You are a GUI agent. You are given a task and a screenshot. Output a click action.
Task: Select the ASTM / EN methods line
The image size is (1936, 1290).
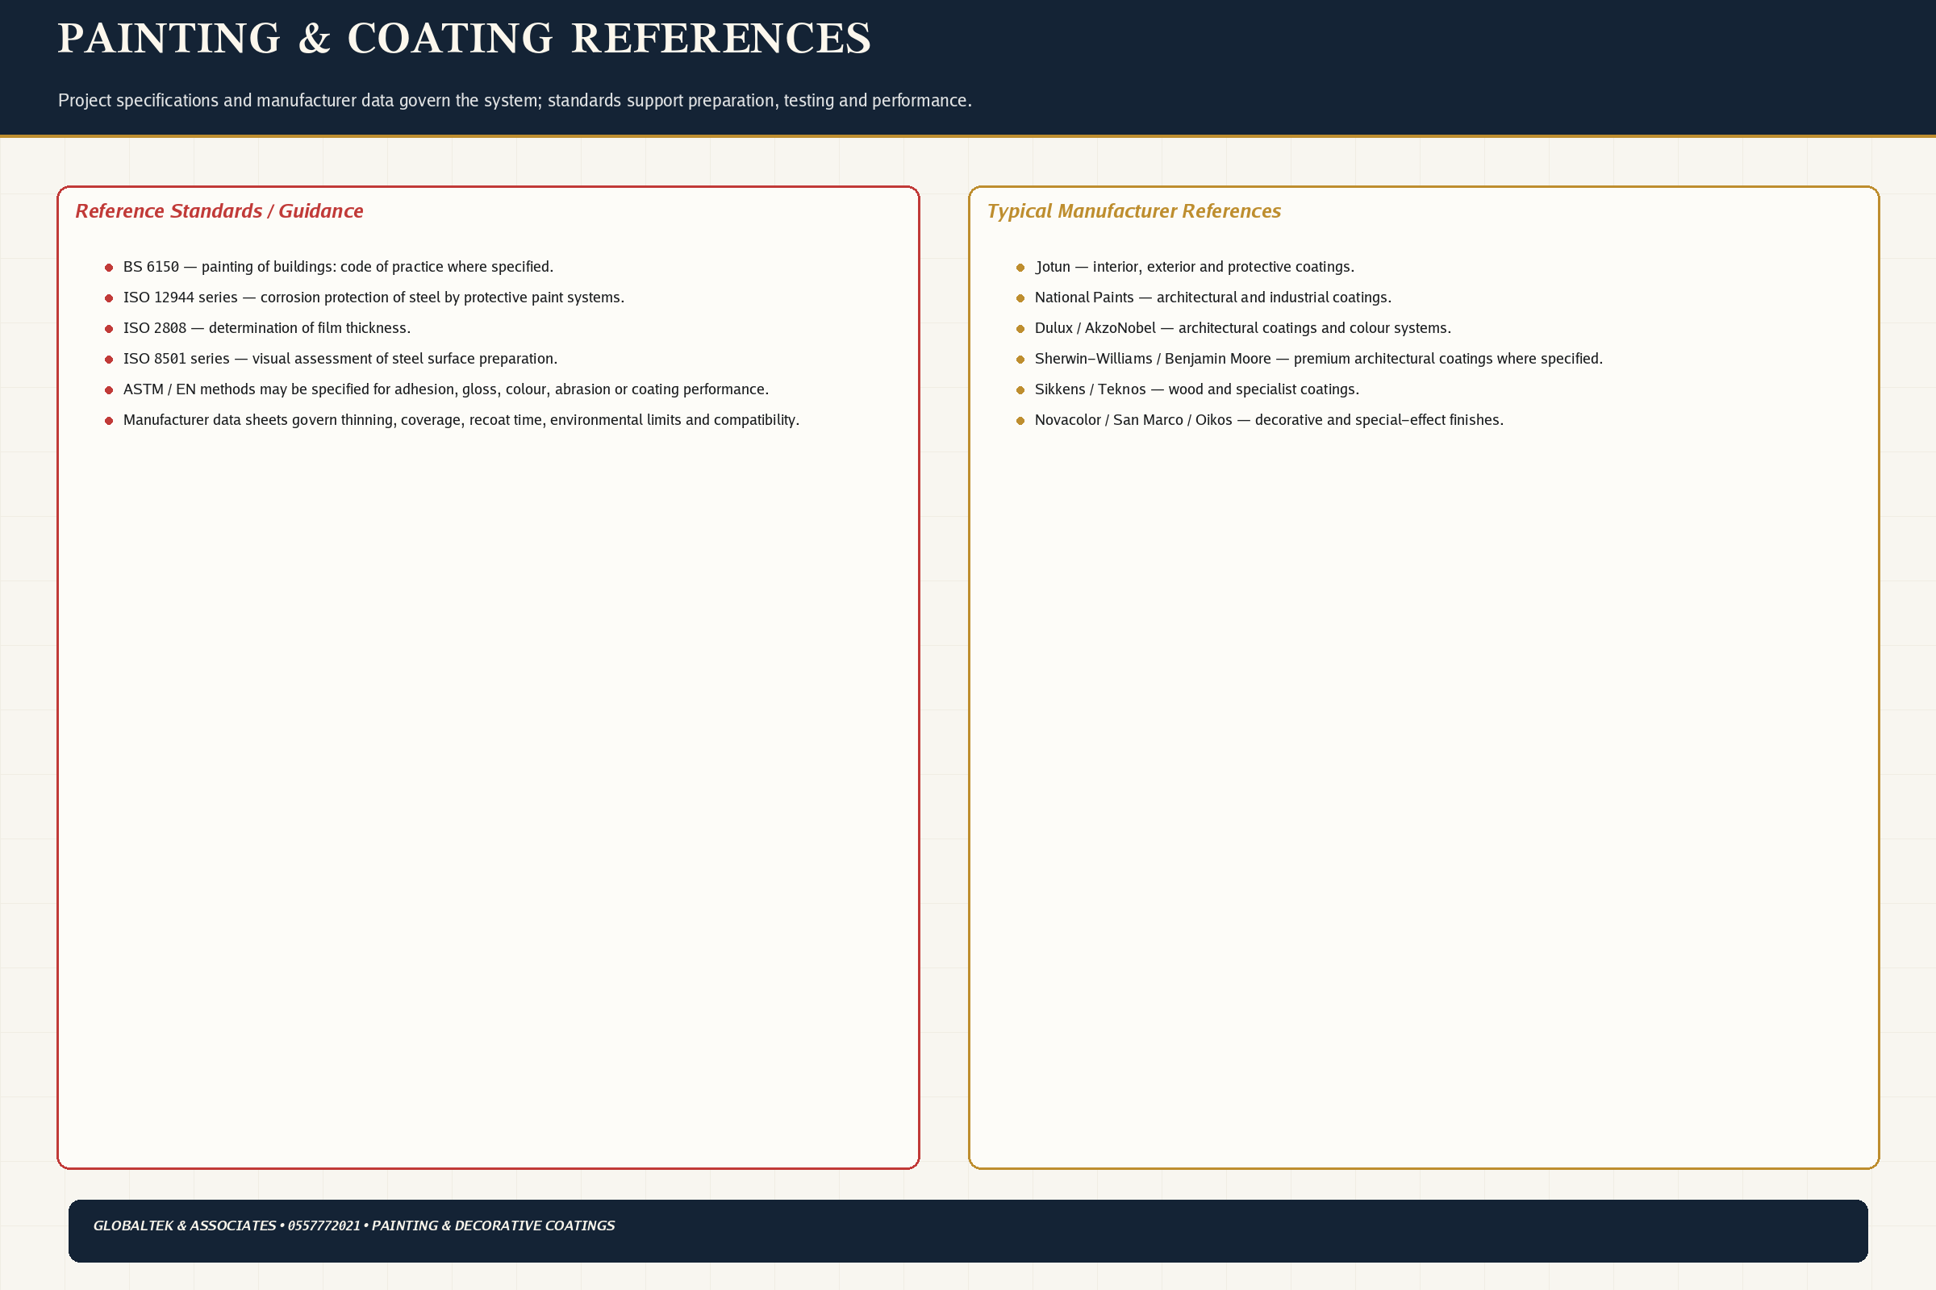(445, 389)
